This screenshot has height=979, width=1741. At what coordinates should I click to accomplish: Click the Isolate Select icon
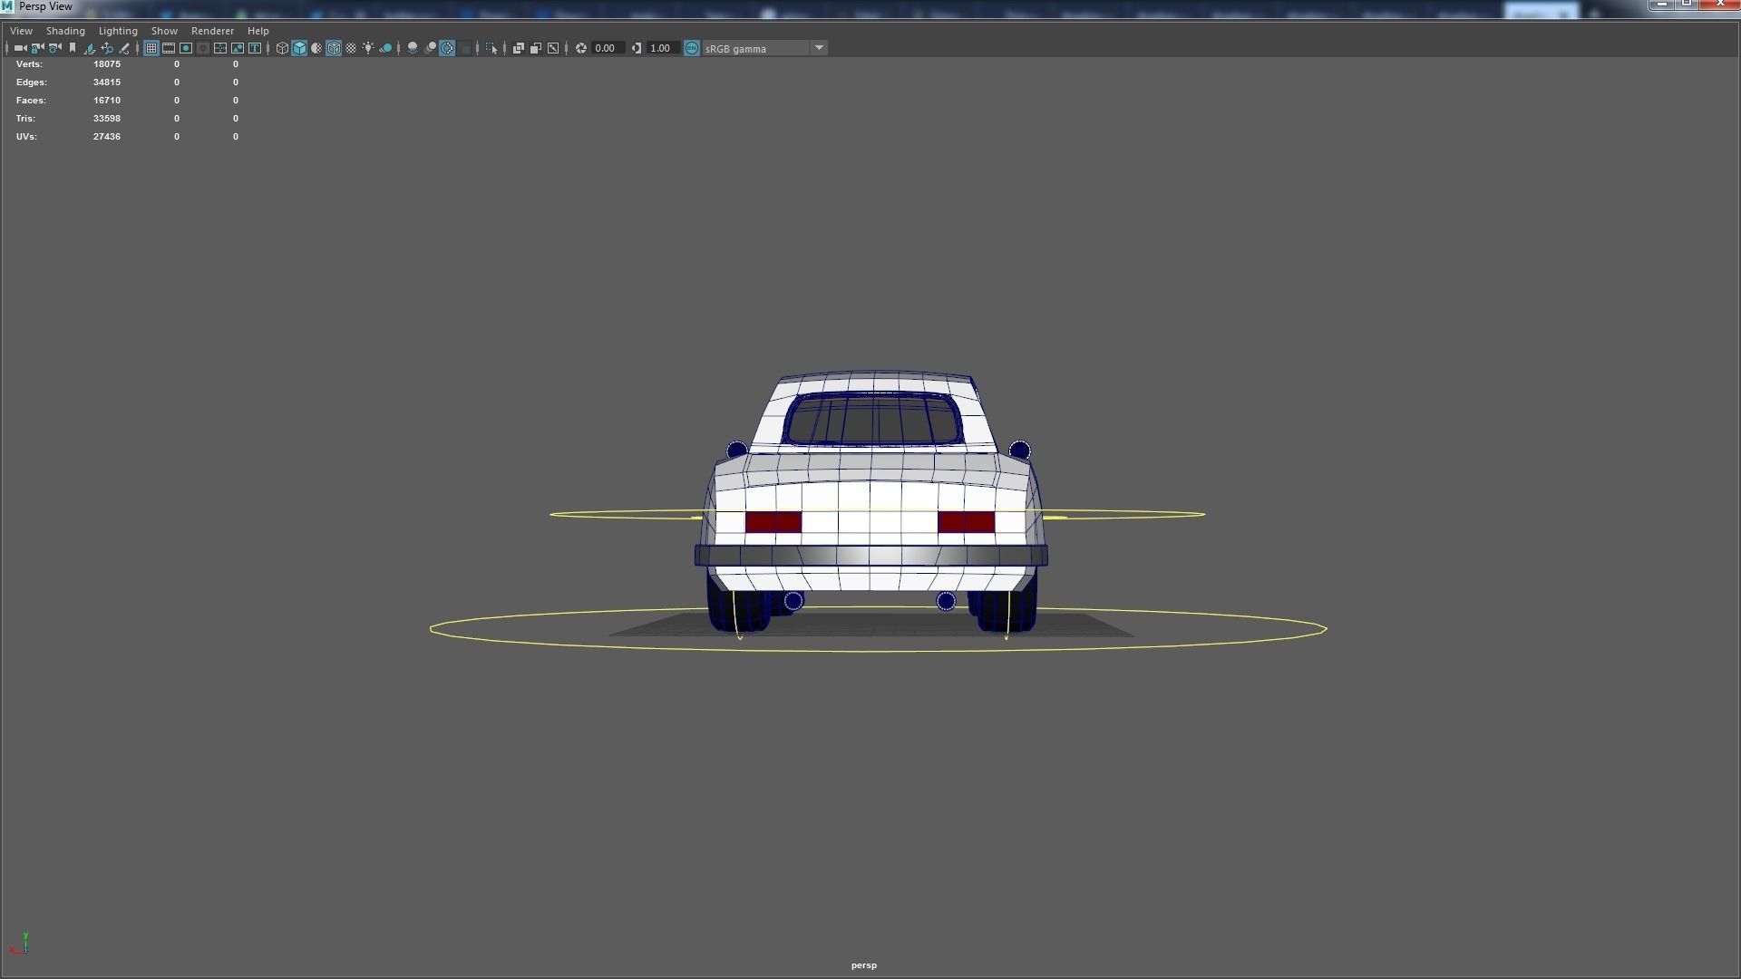[491, 48]
